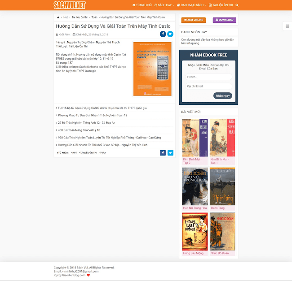Click square Facebook share icon below article

163,153
